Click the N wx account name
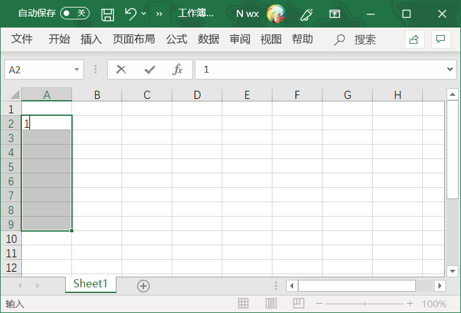 coord(247,14)
